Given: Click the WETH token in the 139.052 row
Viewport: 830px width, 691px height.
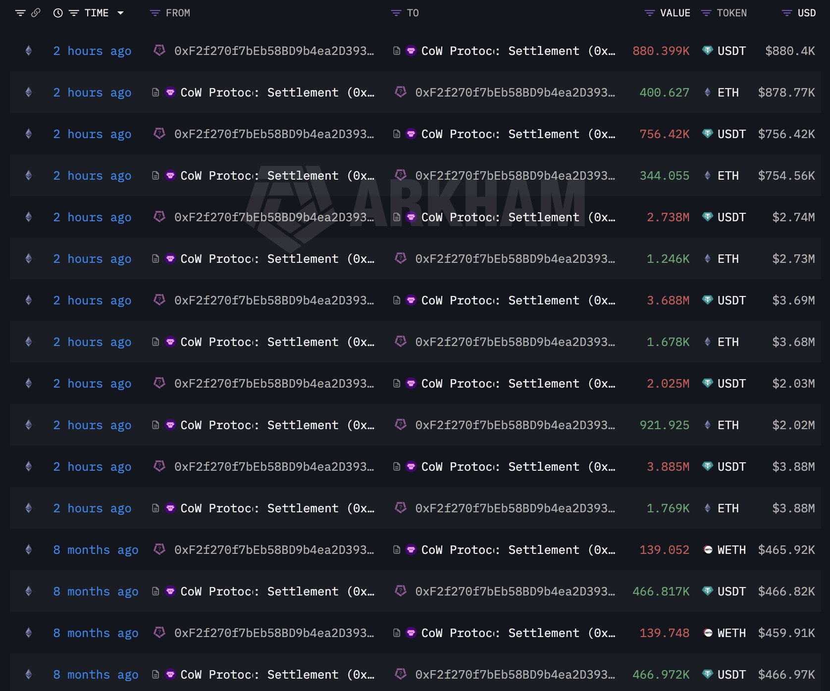Looking at the screenshot, I should point(731,550).
